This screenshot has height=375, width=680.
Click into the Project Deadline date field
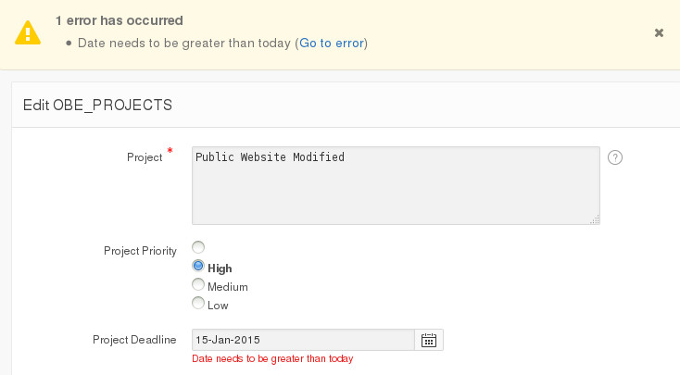(302, 340)
